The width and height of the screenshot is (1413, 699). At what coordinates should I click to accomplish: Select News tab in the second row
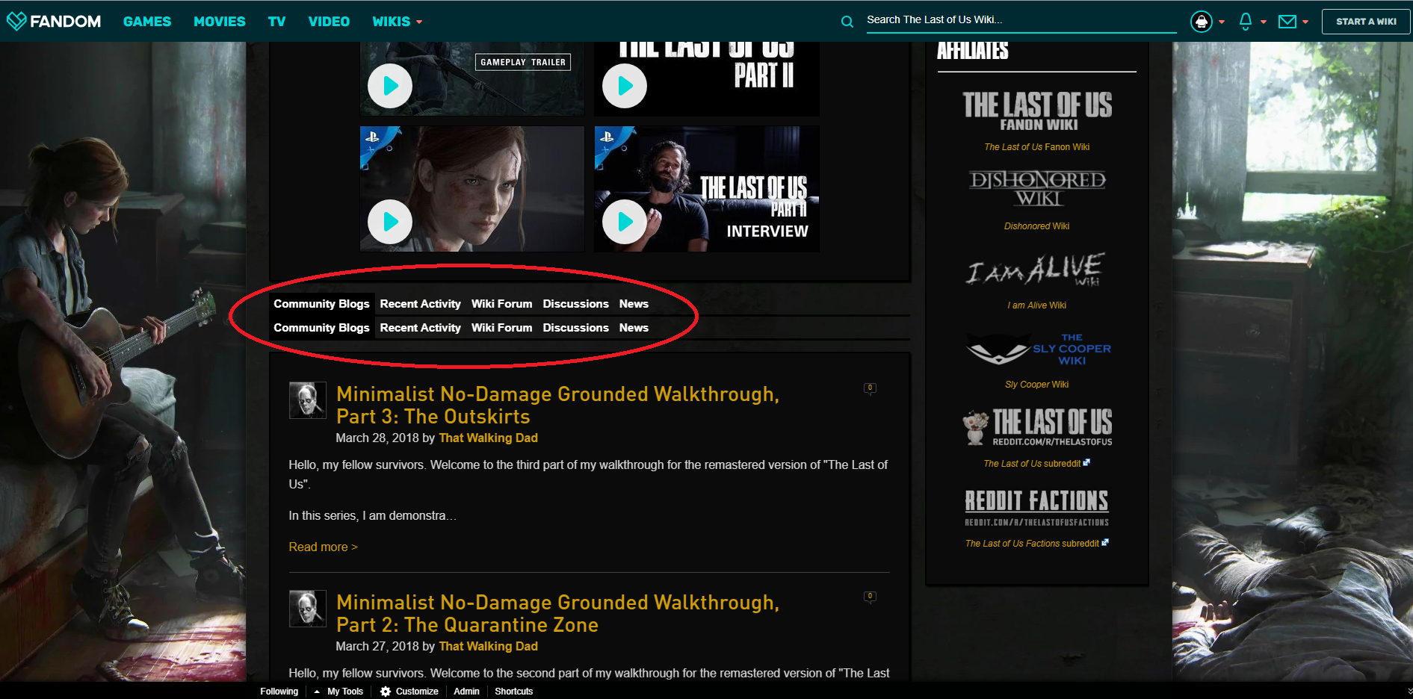click(x=634, y=328)
